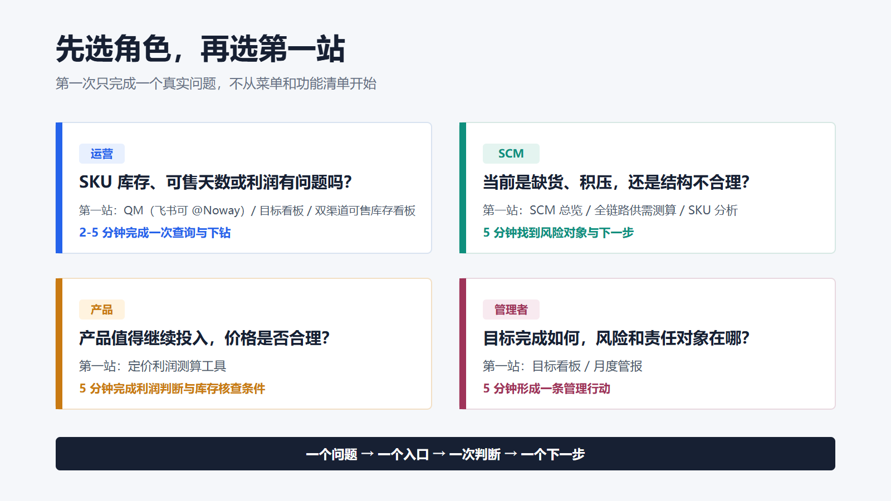Click heading 产品值得继续投入，价格是否合理?
This screenshot has height=501, width=891.
pyautogui.click(x=204, y=338)
